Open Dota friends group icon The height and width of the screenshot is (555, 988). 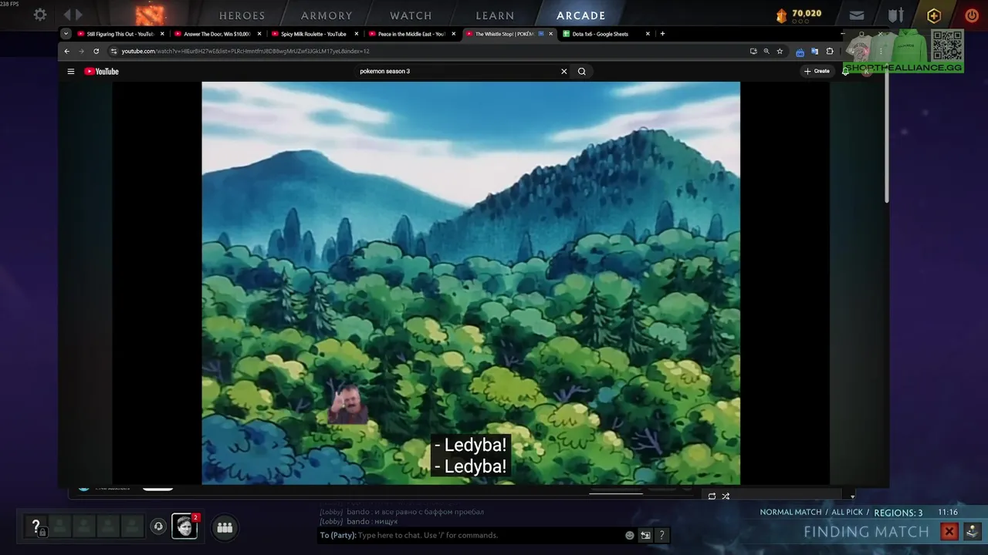225,527
